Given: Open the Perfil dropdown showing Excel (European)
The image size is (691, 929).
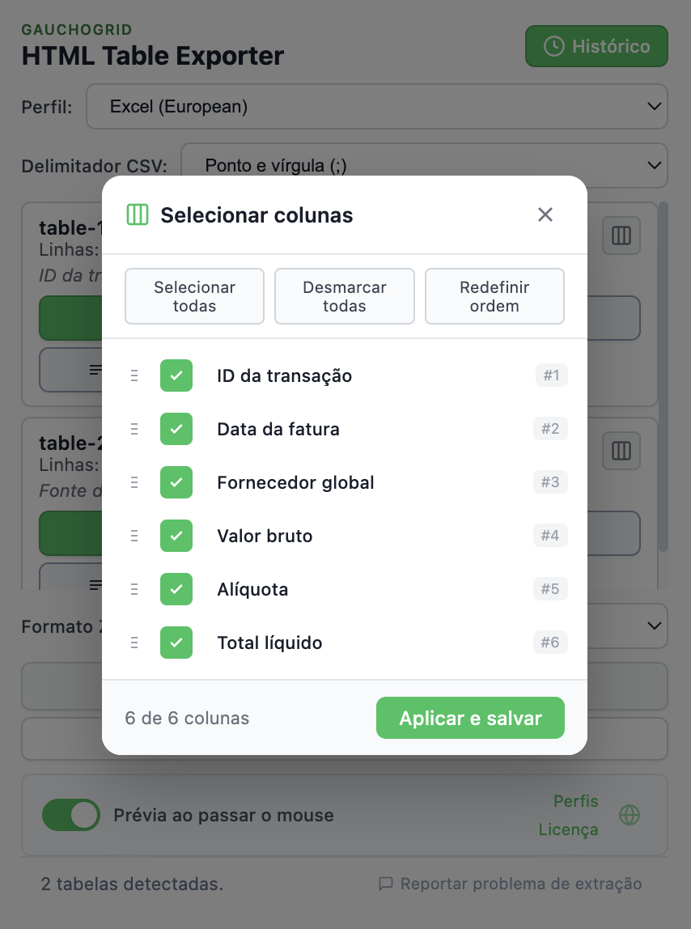Looking at the screenshot, I should (x=377, y=106).
